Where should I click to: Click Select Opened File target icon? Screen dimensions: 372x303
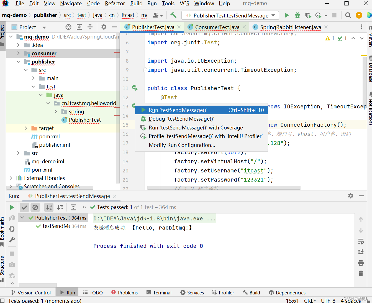(68, 27)
